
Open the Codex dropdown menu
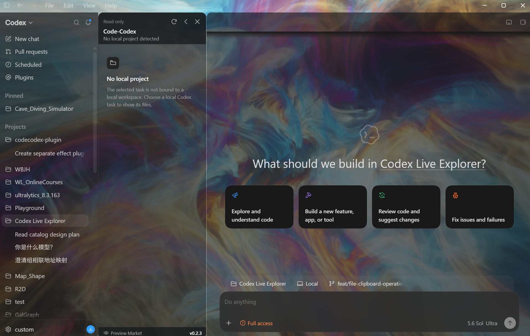[x=19, y=22]
